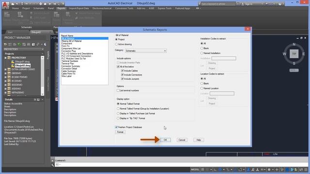
Task: Expand the NFPADEMO project node
Action: point(5,92)
